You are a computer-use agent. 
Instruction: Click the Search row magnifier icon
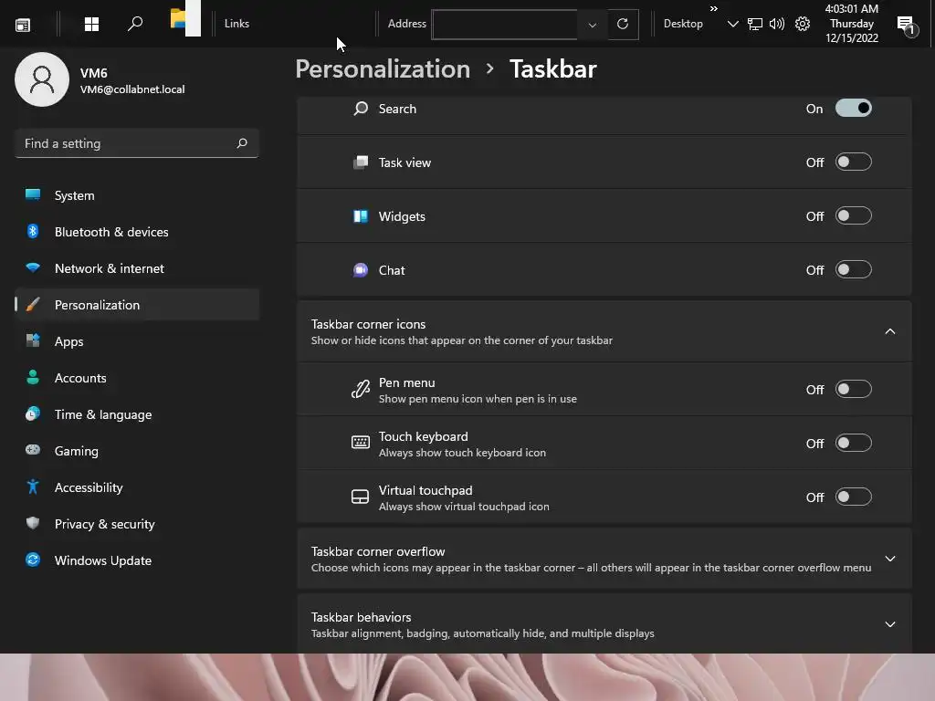pyautogui.click(x=360, y=109)
